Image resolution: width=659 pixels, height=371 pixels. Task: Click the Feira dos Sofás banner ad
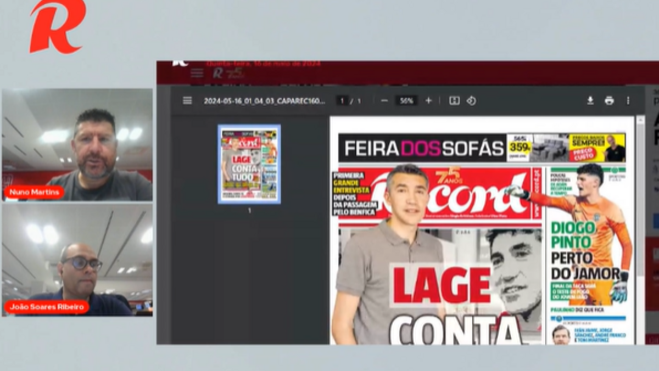click(482, 148)
